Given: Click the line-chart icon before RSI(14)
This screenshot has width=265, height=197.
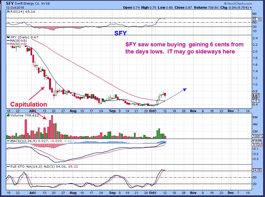Looking at the screenshot, I should click(x=8, y=11).
